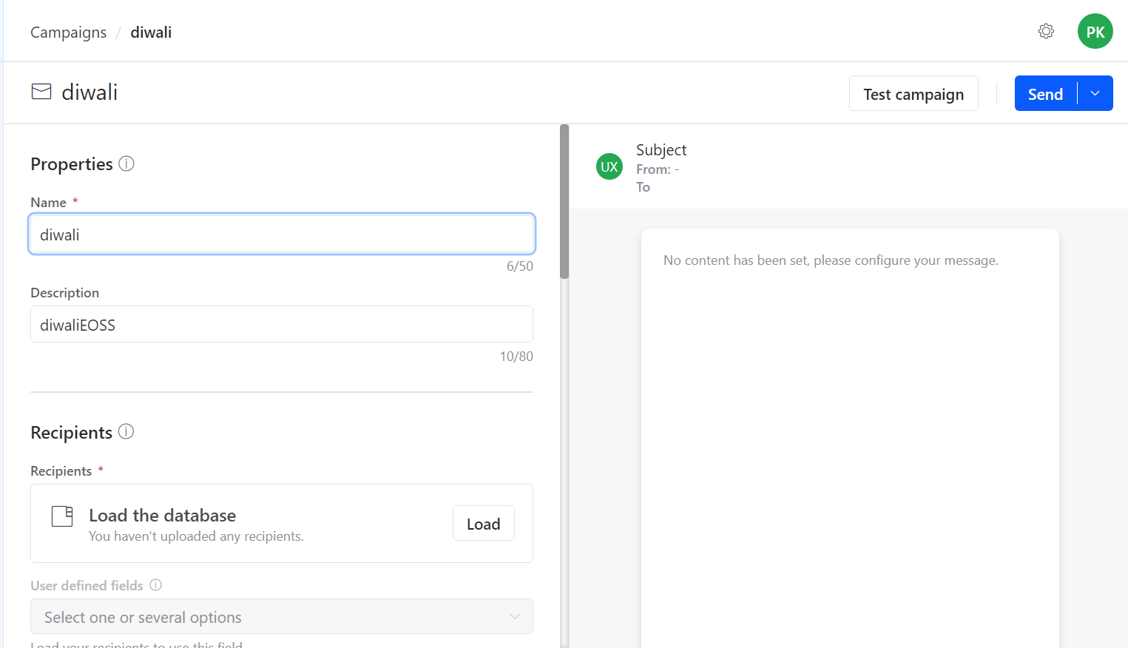1128x648 pixels.
Task: Click the document icon in Load the database
Action: tap(62, 516)
